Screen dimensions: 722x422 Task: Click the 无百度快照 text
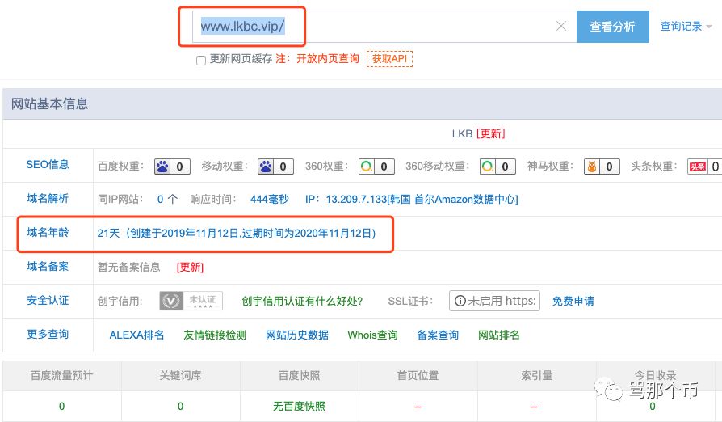(299, 407)
